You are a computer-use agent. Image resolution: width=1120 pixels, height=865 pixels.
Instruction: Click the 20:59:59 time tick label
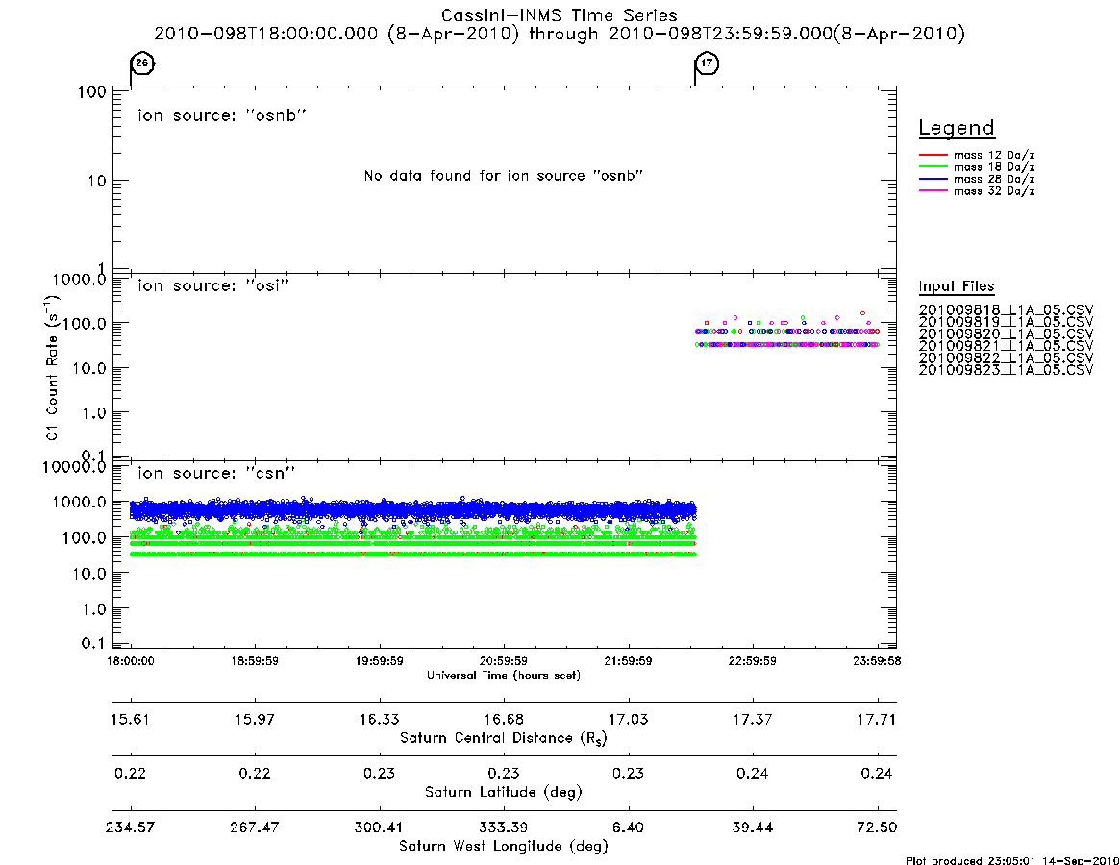[504, 661]
